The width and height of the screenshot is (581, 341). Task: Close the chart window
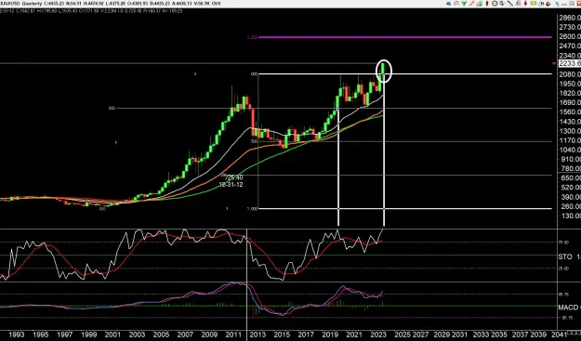(578, 4)
